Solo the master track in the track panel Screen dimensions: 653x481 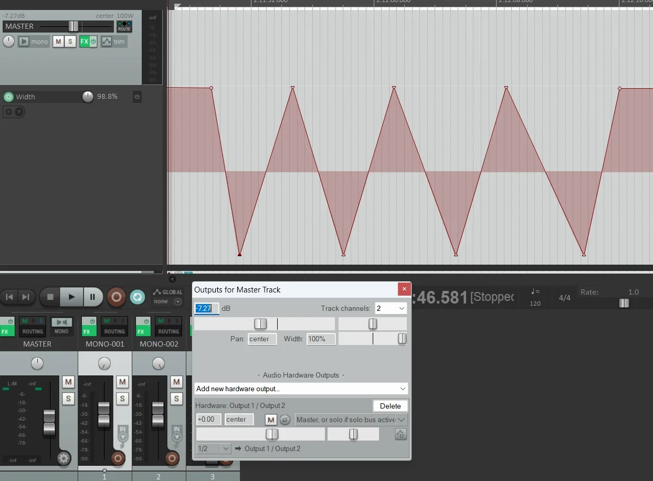(70, 41)
